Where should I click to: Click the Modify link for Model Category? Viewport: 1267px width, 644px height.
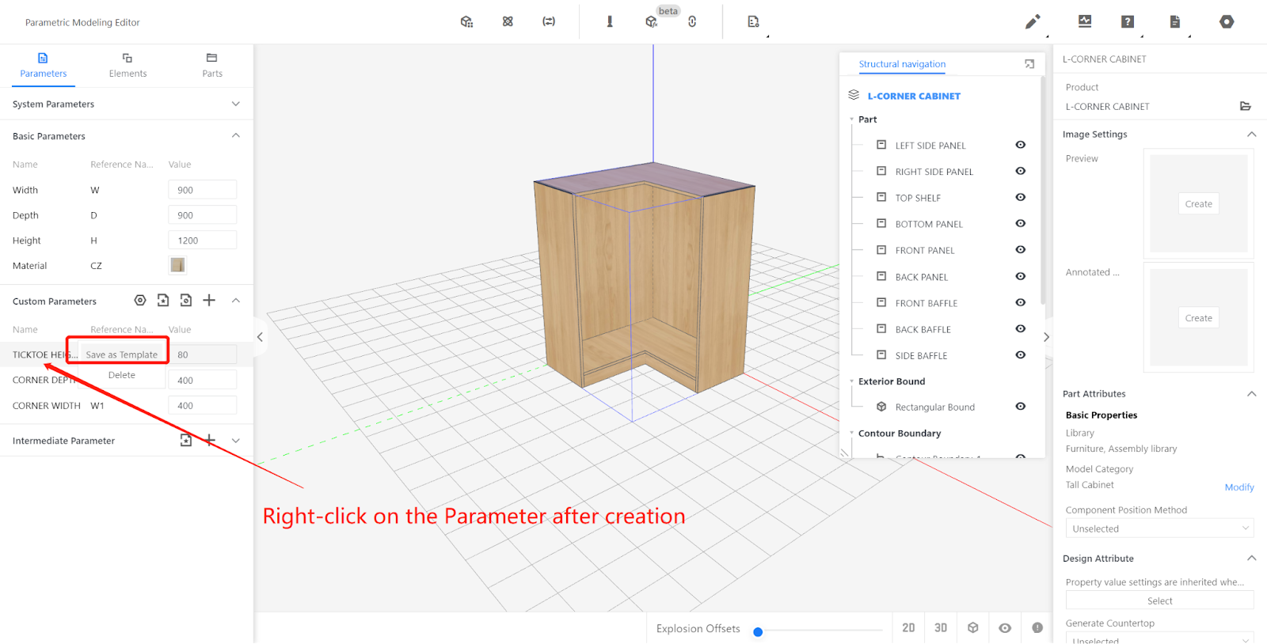1238,487
